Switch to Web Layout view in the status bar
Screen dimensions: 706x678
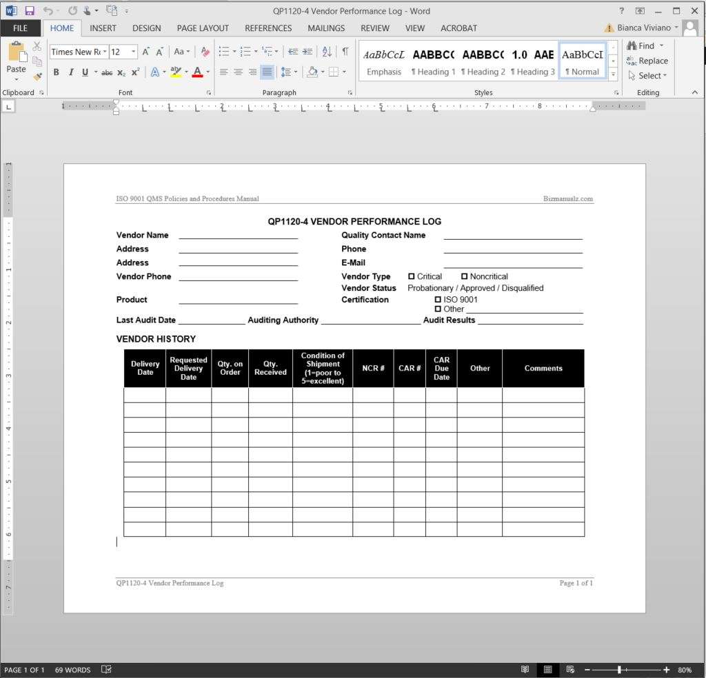(x=570, y=670)
